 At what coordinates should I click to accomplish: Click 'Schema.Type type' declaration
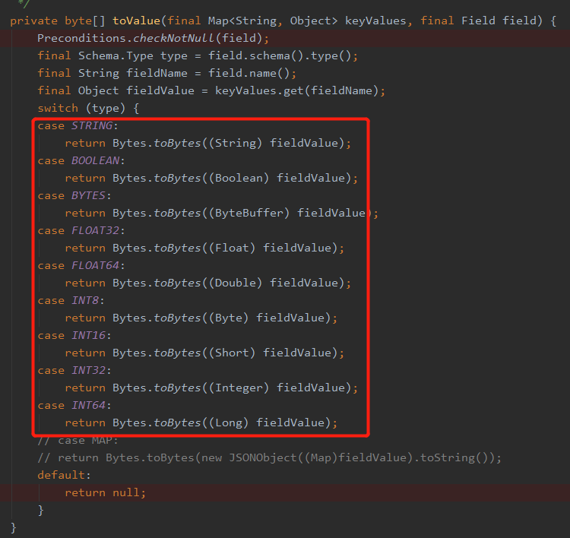133,55
